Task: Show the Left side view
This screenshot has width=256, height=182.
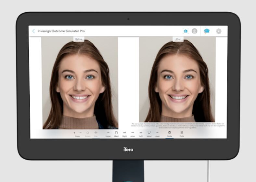Action: click(x=141, y=133)
